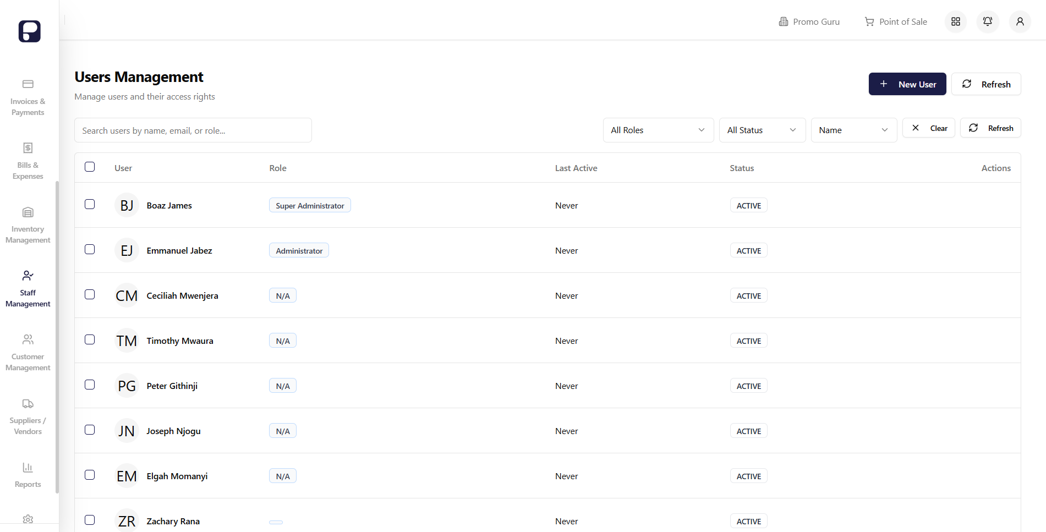
Task: Expand the All Roles dropdown
Action: 658,130
